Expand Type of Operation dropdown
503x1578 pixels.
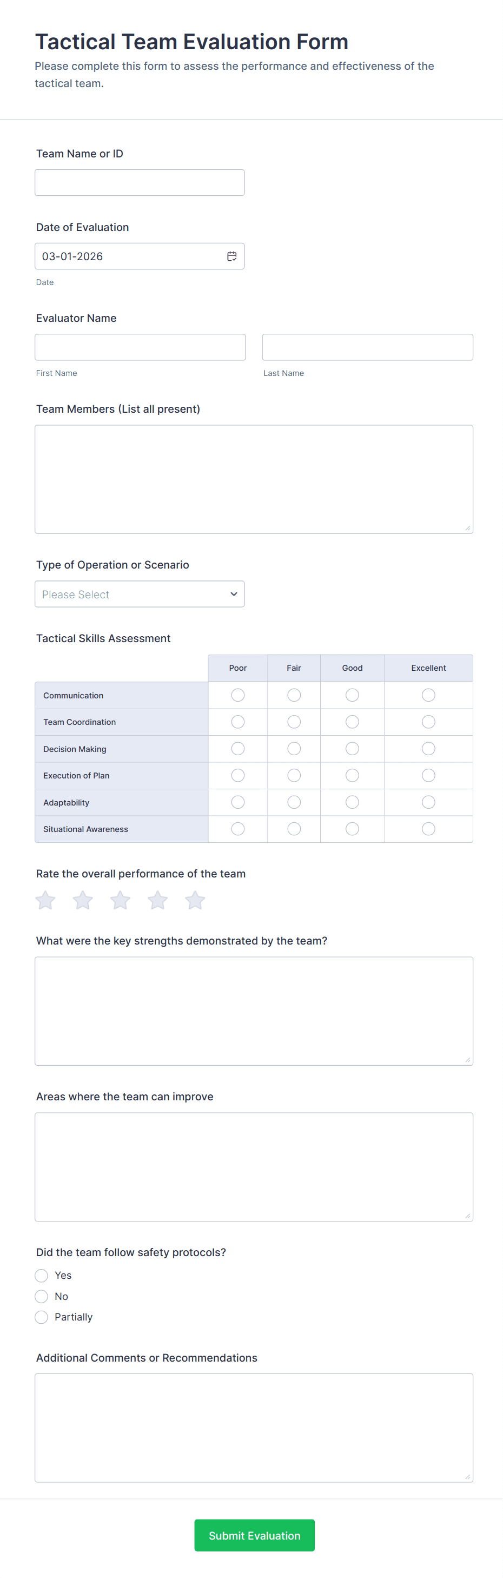pos(140,594)
